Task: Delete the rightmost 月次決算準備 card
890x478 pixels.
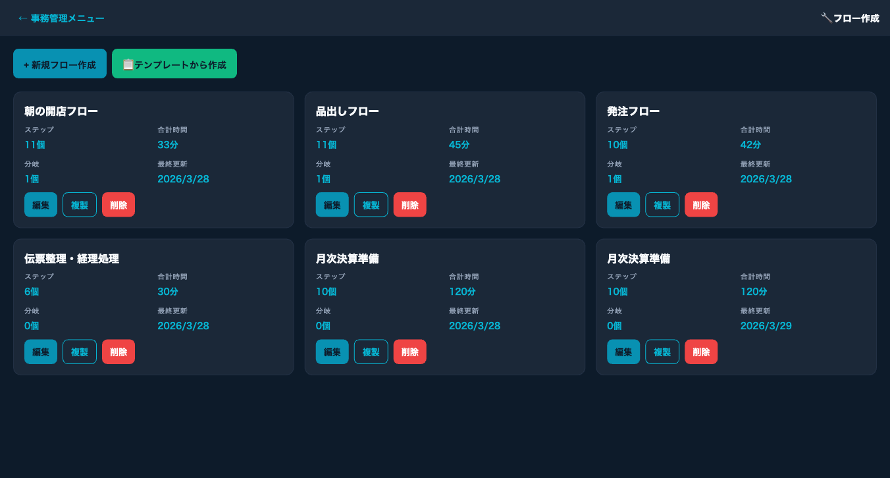Action: 701,352
